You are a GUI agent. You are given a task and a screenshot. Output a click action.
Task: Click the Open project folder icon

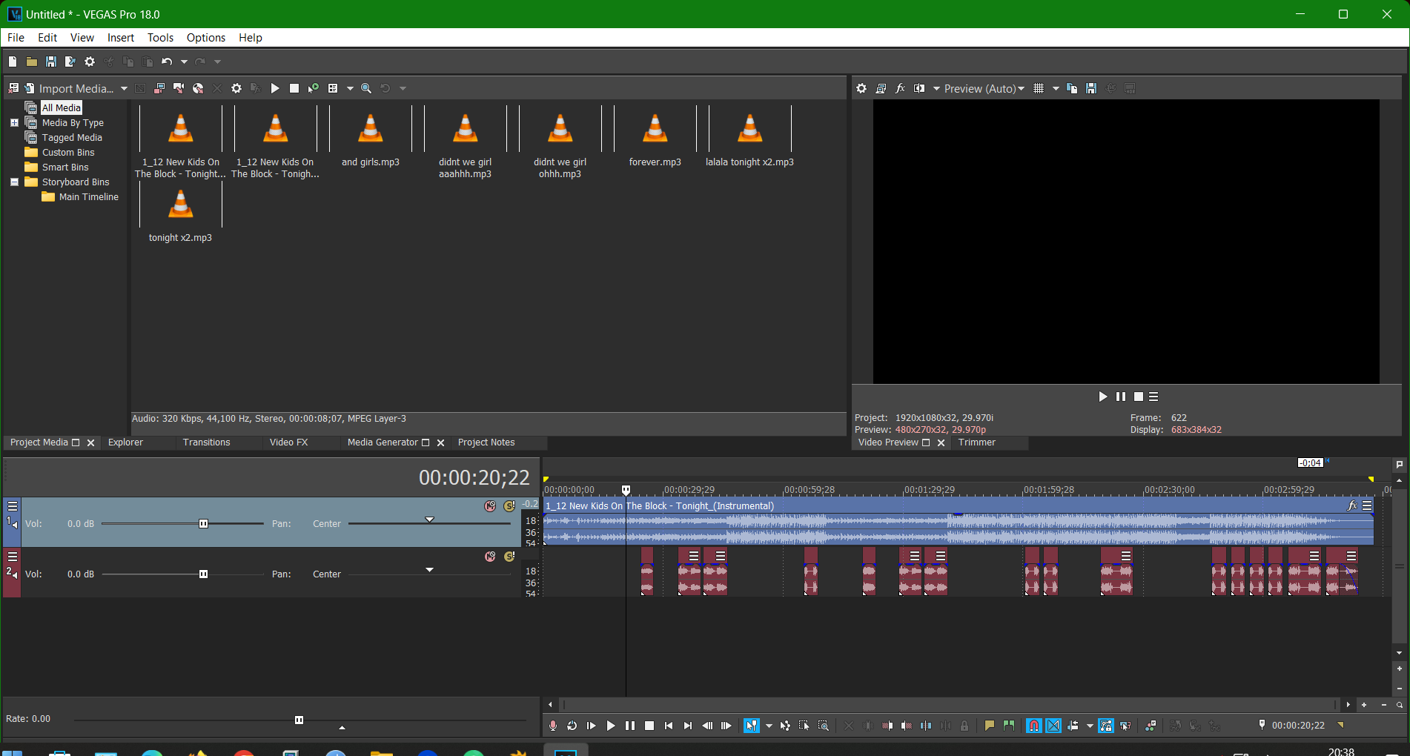pos(32,62)
